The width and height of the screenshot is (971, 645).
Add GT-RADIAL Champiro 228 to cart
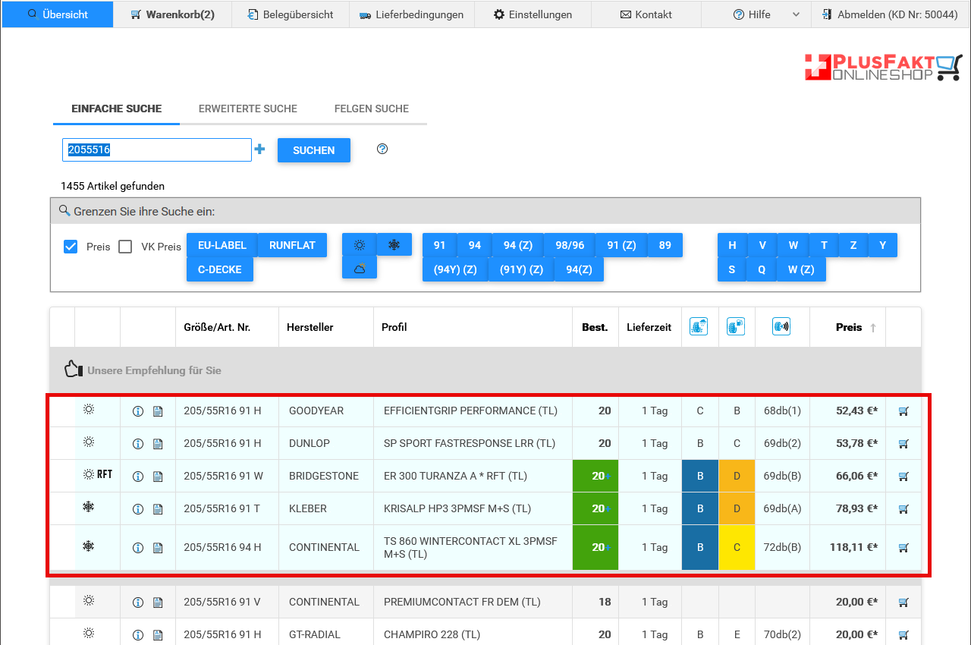[x=903, y=635]
